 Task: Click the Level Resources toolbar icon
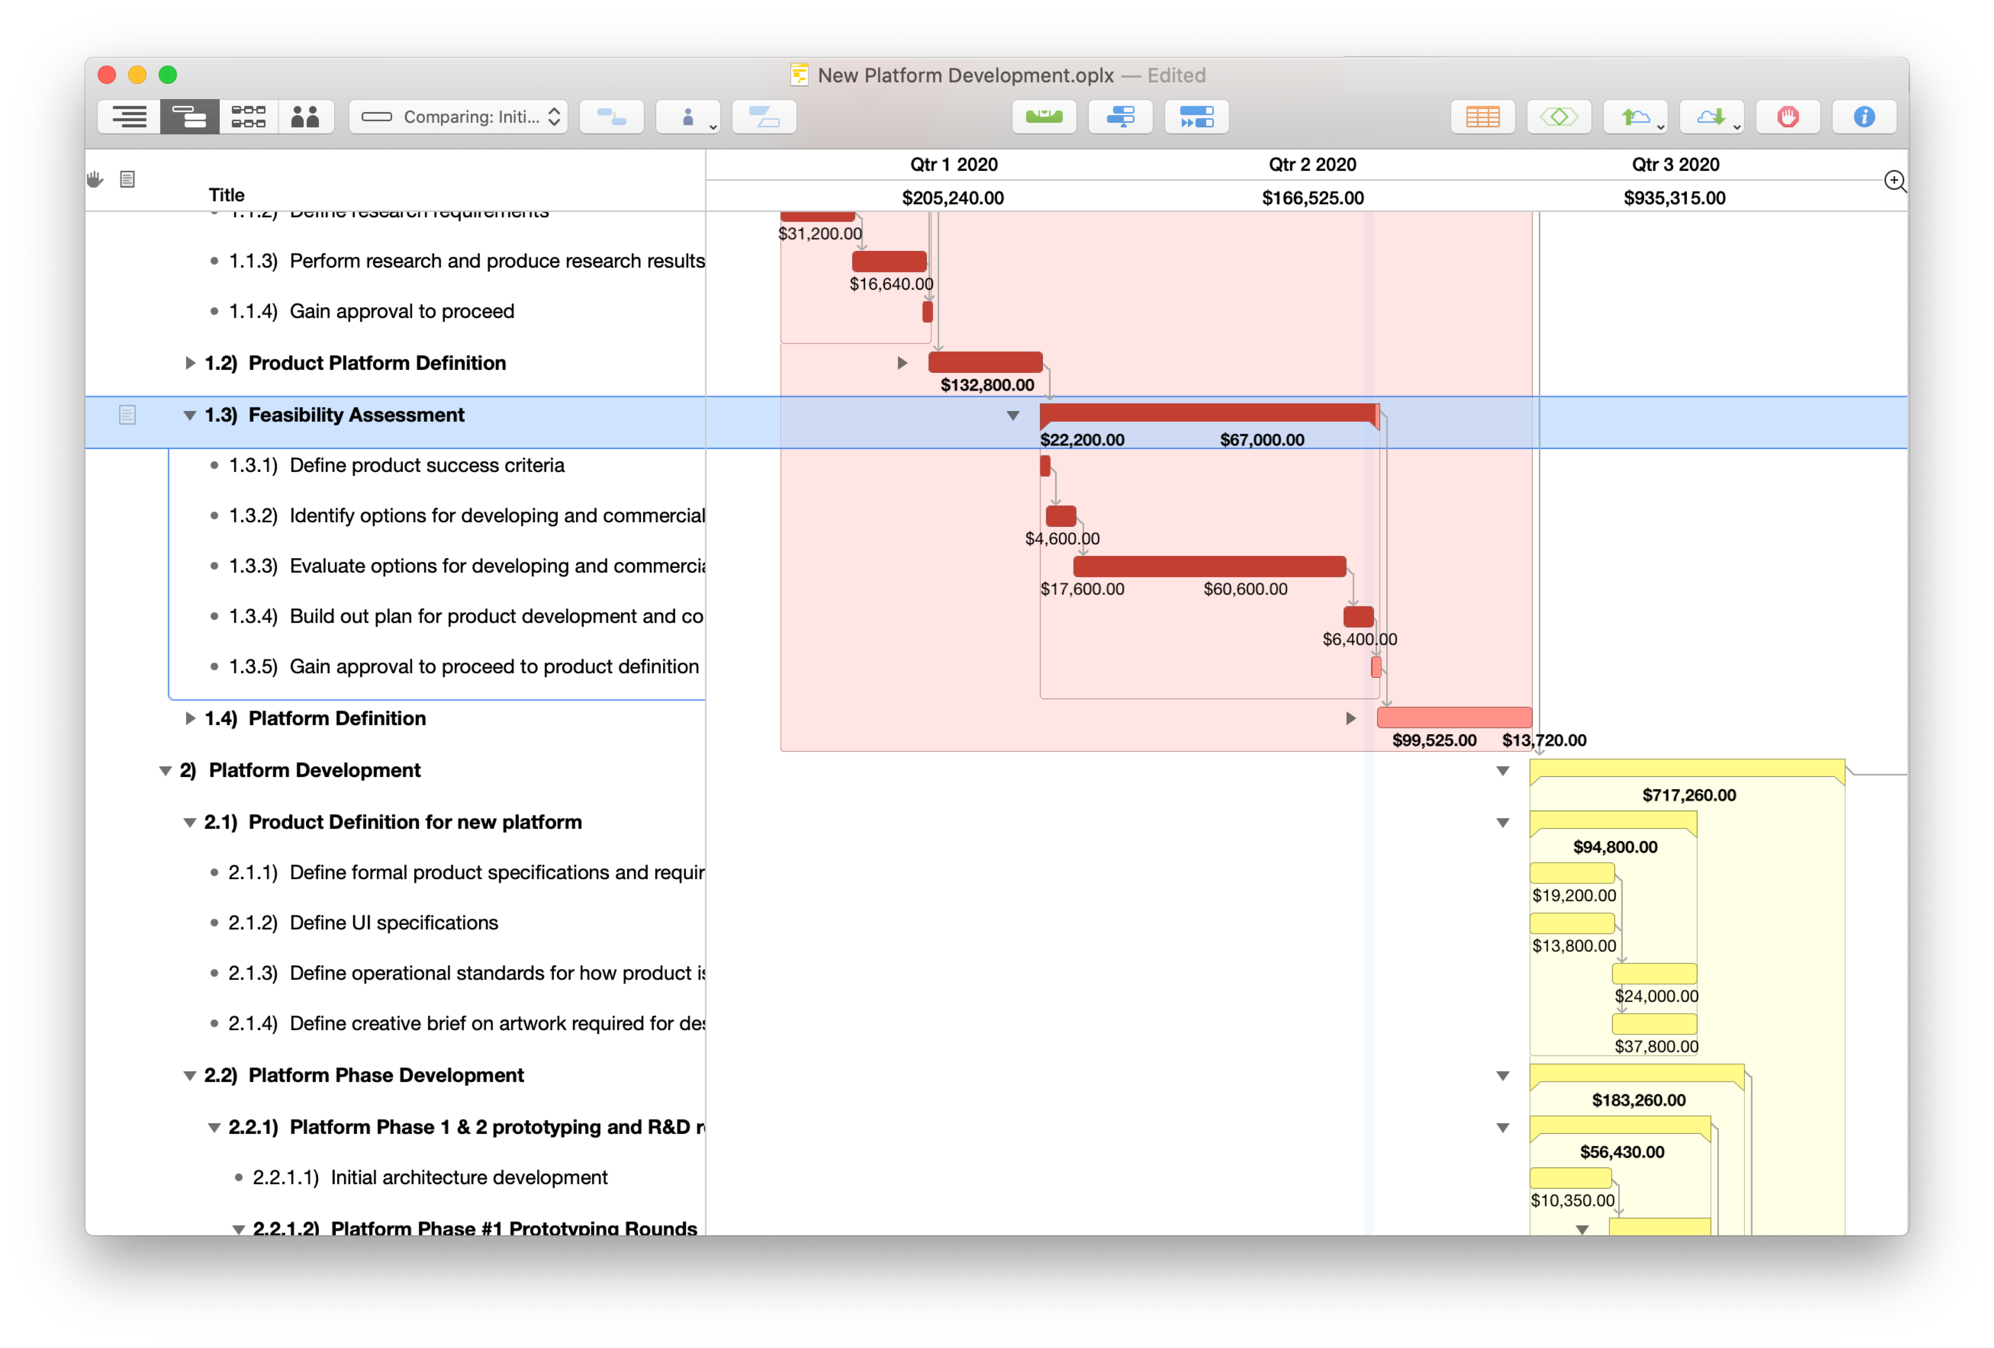pyautogui.click(x=1120, y=117)
